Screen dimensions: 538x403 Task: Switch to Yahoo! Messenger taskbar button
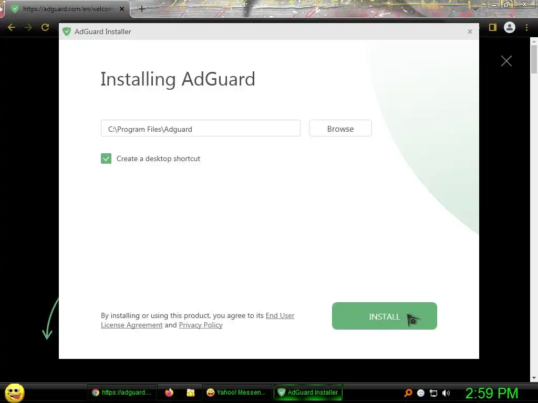point(237,393)
